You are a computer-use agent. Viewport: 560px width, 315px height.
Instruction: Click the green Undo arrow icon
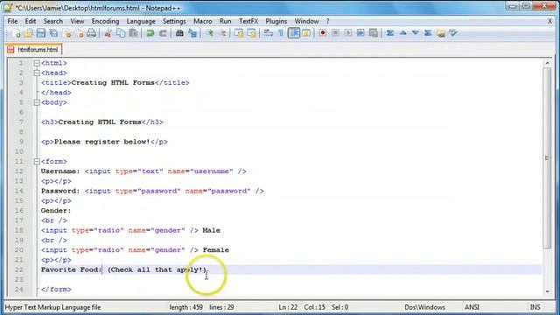150,33
